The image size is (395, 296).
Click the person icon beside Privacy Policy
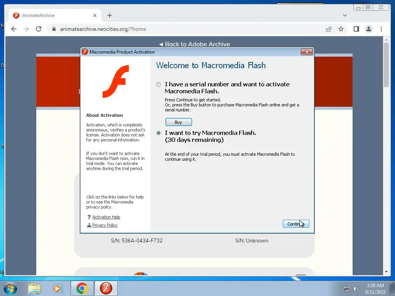pyautogui.click(x=89, y=225)
